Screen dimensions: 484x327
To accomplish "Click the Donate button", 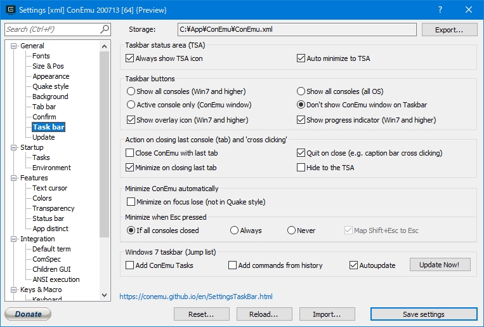I will 28,314.
